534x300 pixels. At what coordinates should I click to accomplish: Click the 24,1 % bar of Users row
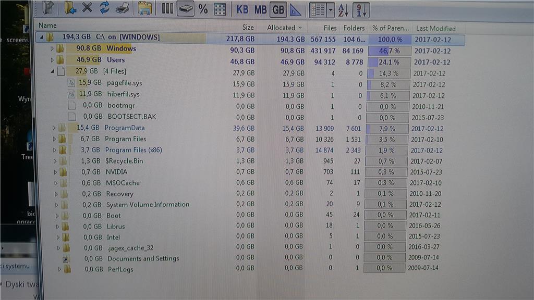pos(389,63)
